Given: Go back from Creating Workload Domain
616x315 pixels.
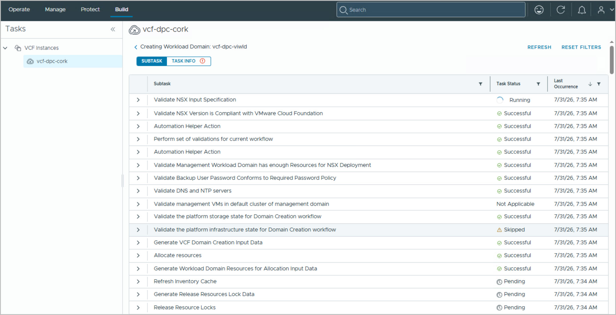Looking at the screenshot, I should coord(136,47).
